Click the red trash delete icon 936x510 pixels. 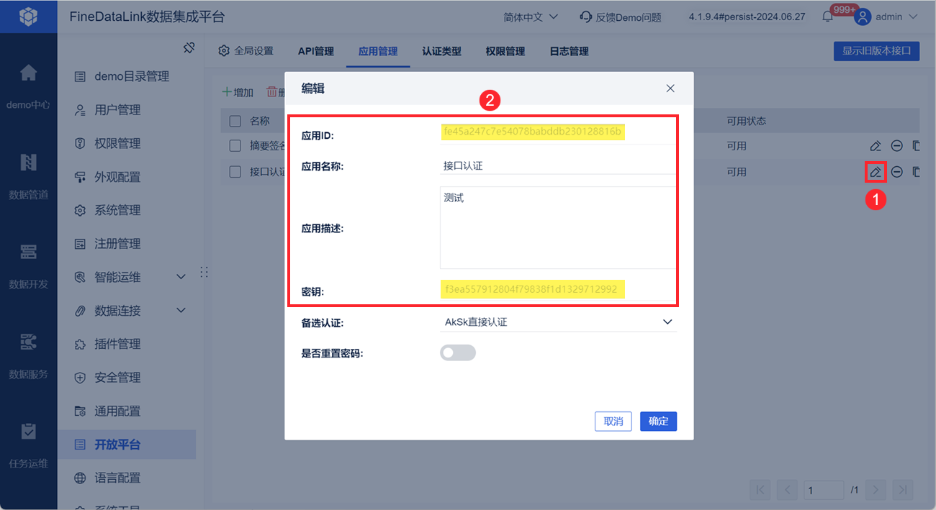pyautogui.click(x=271, y=92)
